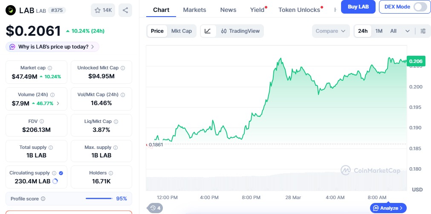Expand Why is LAB's price up today
This screenshot has width=431, height=214.
52,47
